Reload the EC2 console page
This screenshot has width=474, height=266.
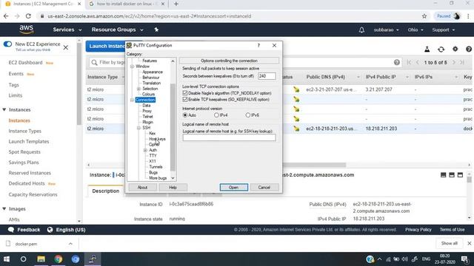[x=28, y=16]
